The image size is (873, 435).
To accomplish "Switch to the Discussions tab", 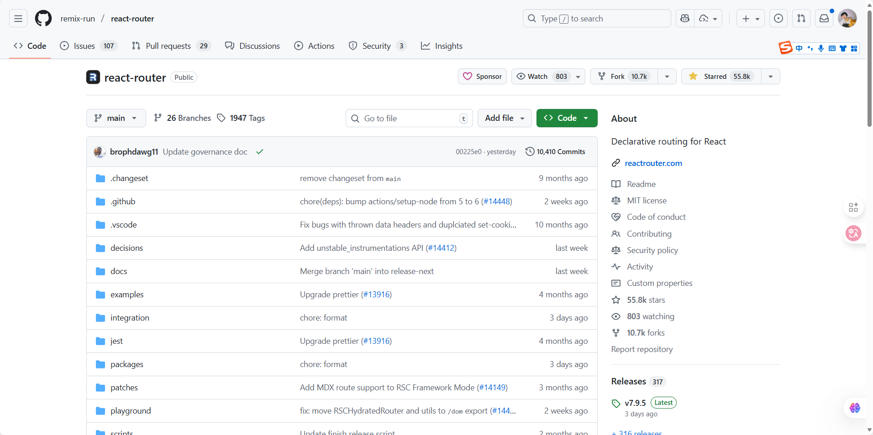I will [x=252, y=46].
